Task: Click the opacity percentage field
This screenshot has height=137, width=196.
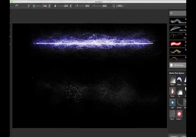Action: (66, 6)
